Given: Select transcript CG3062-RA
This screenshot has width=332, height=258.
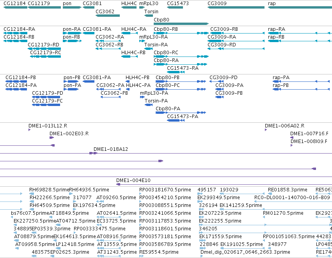Looking at the screenshot, I should click(108, 41).
